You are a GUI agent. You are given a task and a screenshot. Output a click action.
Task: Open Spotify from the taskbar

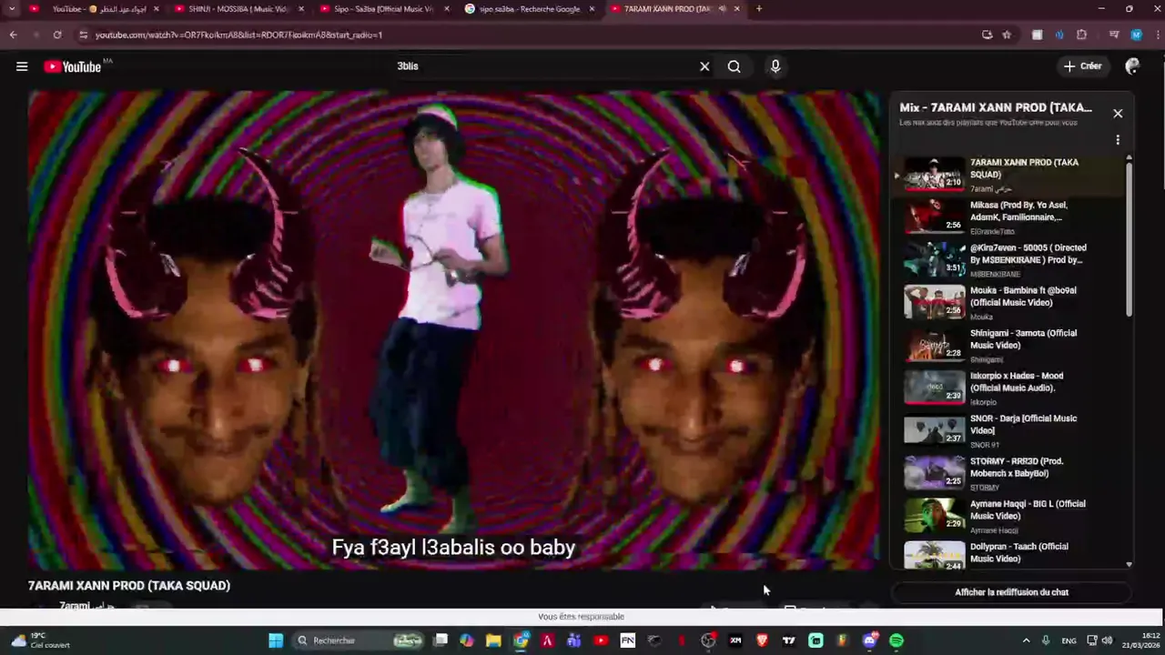(x=897, y=640)
